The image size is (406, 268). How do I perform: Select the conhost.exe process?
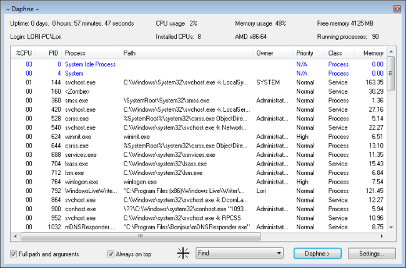pyautogui.click(x=199, y=209)
